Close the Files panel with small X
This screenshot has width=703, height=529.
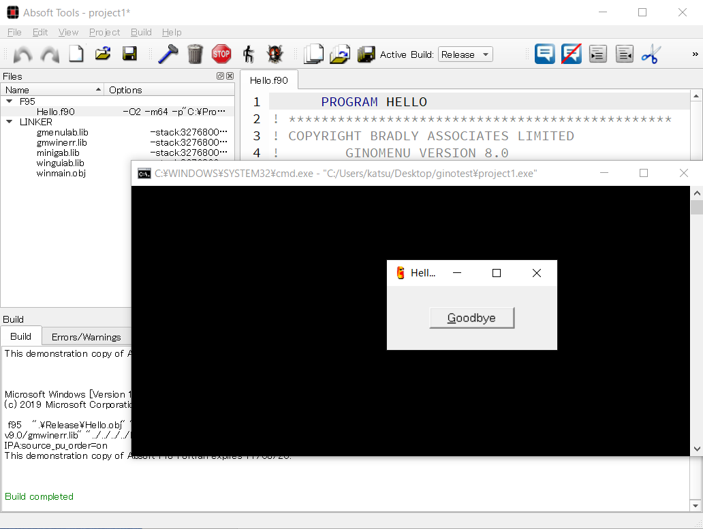tap(230, 76)
